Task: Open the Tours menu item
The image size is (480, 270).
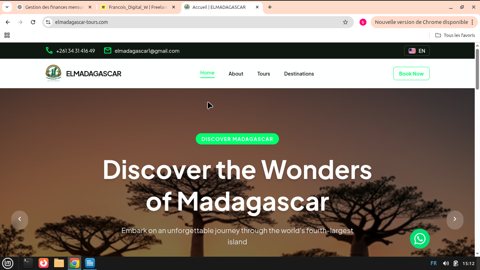Action: point(264,74)
